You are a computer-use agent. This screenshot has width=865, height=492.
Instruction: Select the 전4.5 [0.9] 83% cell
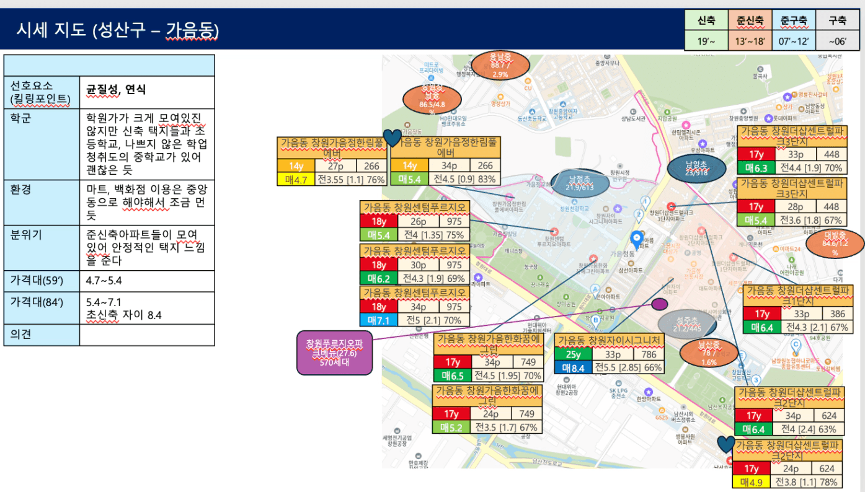click(x=464, y=179)
